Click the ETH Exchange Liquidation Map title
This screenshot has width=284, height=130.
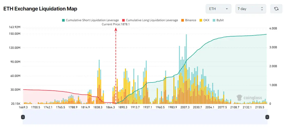pyautogui.click(x=40, y=9)
